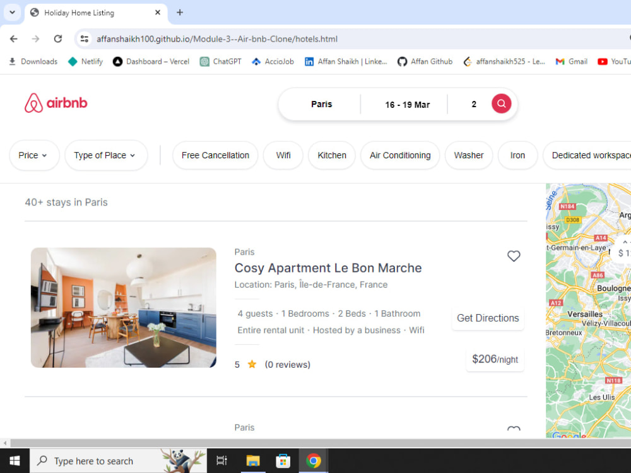Screen dimensions: 631x473
Task: Open the Gmail bookmark
Action: click(572, 62)
